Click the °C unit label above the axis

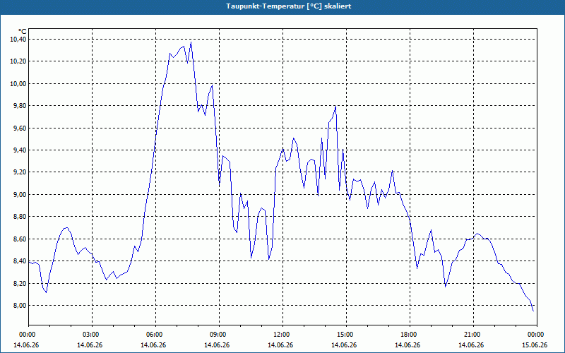23,32
